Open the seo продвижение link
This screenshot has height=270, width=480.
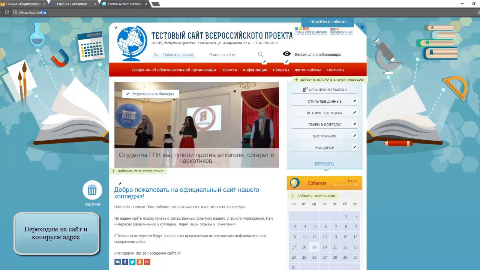pos(341,30)
